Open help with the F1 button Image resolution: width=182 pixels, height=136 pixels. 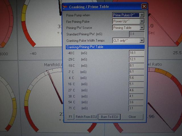71,116
